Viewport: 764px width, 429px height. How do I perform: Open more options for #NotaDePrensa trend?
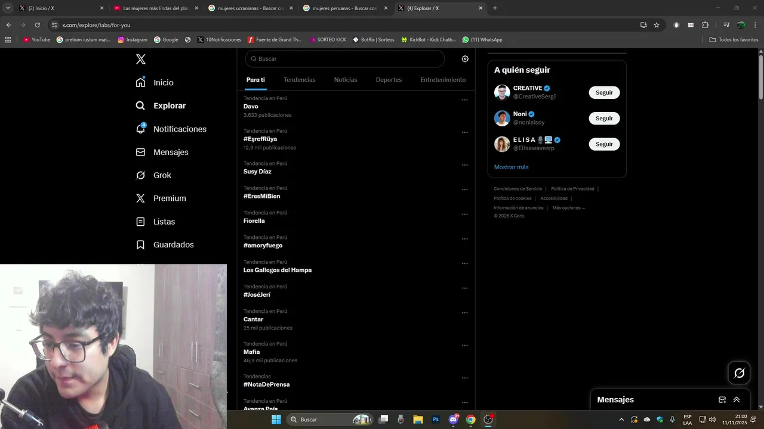465,378
